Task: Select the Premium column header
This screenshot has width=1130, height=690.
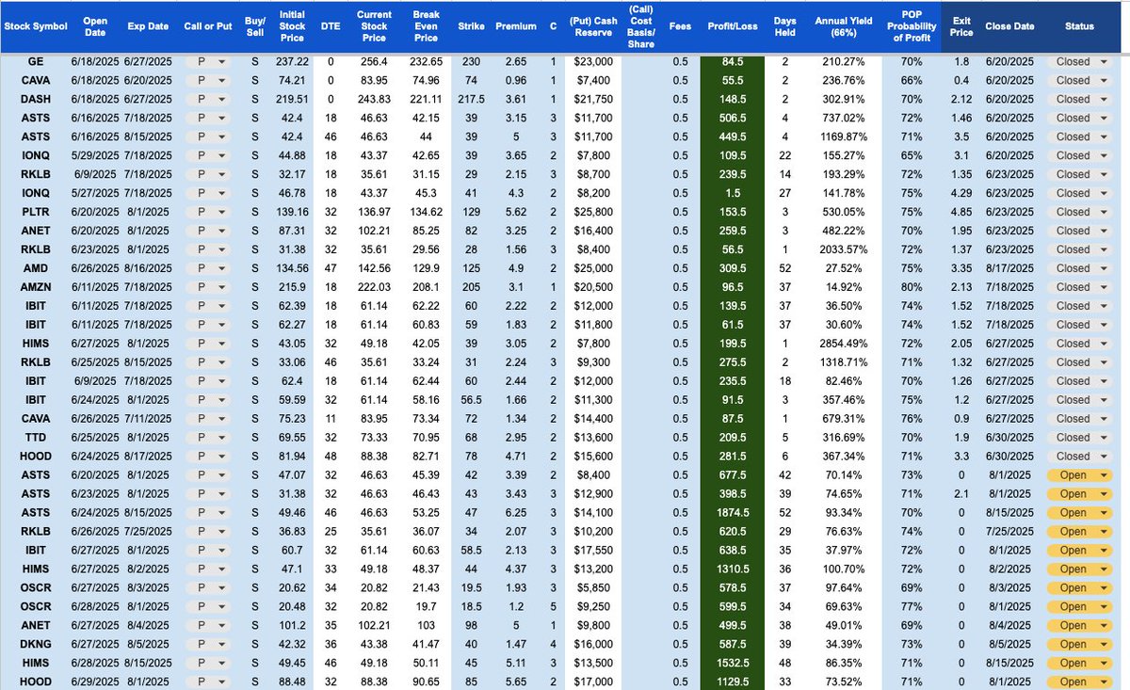Action: (515, 26)
